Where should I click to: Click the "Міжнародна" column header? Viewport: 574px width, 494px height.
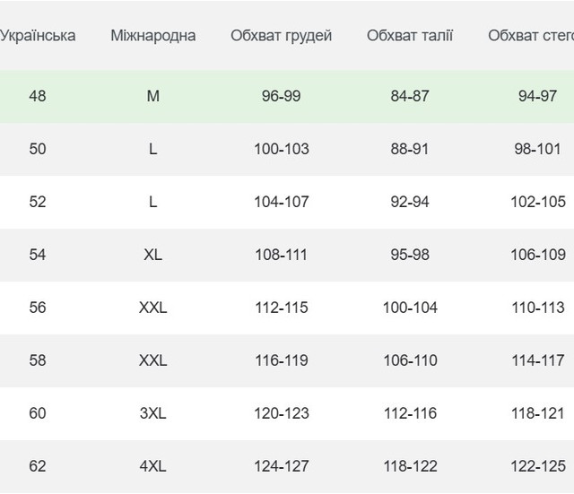(x=153, y=36)
